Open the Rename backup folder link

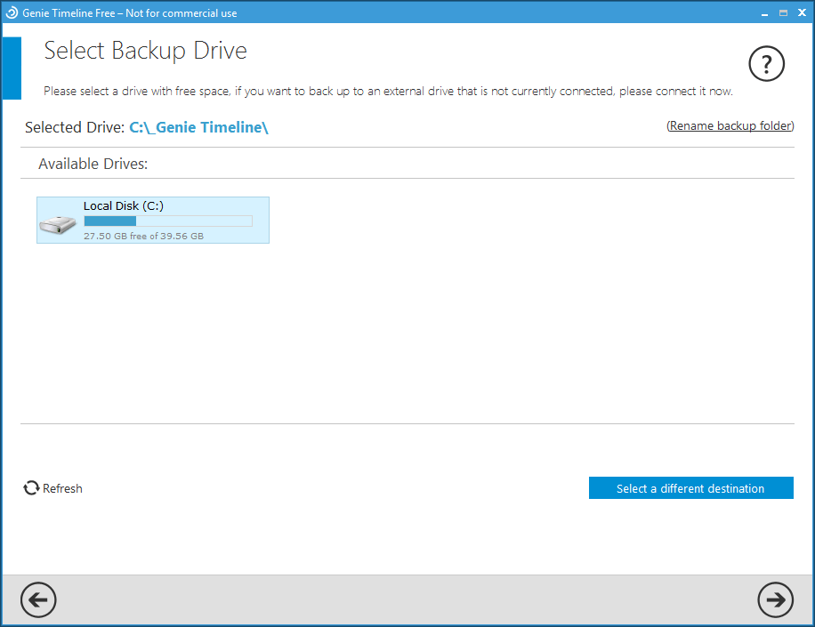pos(730,126)
